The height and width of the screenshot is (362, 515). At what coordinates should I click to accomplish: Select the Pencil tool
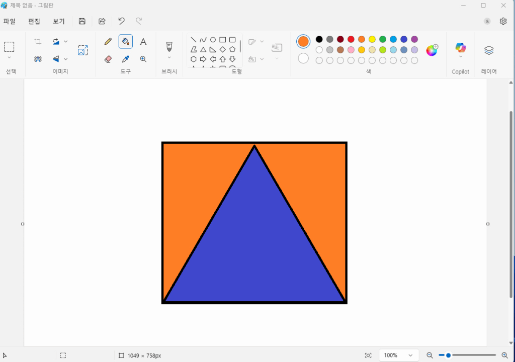coord(108,42)
